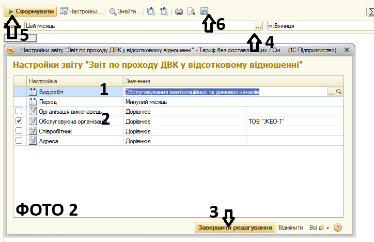Screen dimensions: 374x242
Task: Click the save floppy disk icon
Action: tap(204, 10)
